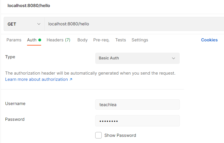This screenshot has width=224, height=143.
Task: Click the Basic Auth chevron arrow
Action: point(174,58)
